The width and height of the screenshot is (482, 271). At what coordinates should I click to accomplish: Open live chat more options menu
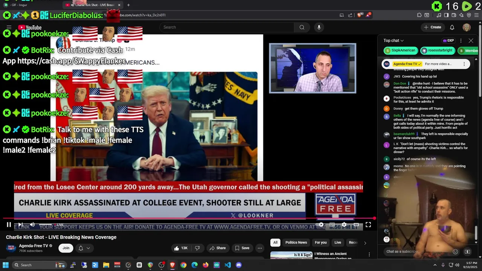coord(461,41)
